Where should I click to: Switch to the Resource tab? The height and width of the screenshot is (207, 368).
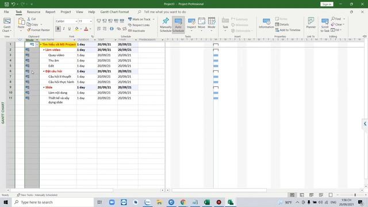point(33,11)
